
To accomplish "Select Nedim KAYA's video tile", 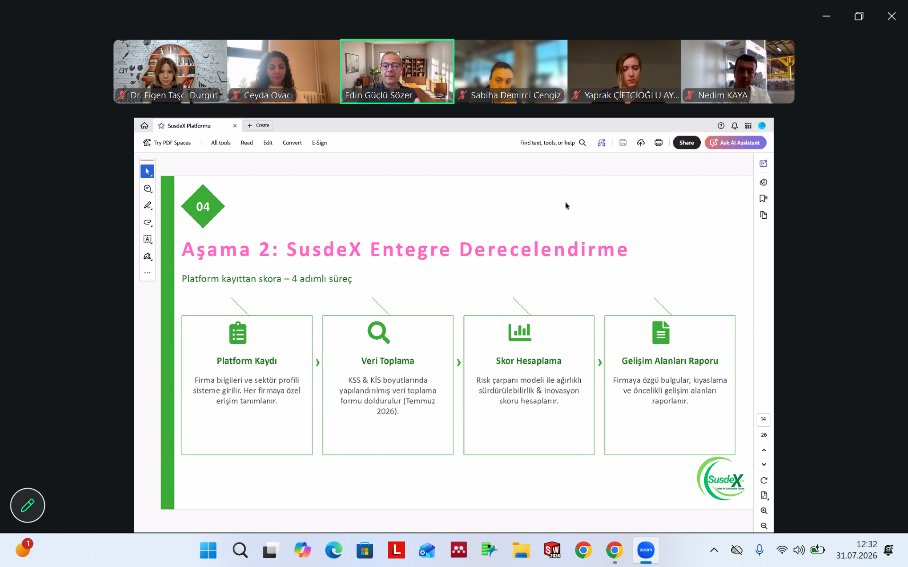I will pos(738,71).
